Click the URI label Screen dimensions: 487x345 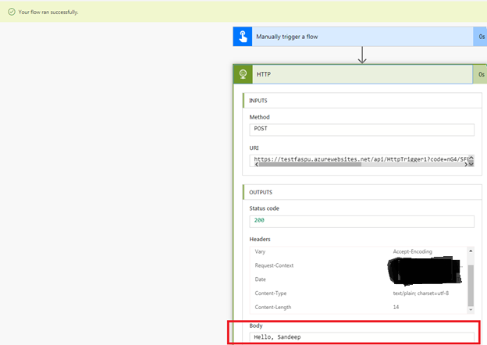(254, 148)
